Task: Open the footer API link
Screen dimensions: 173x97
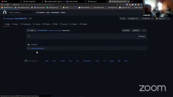Action: click(x=104, y=61)
